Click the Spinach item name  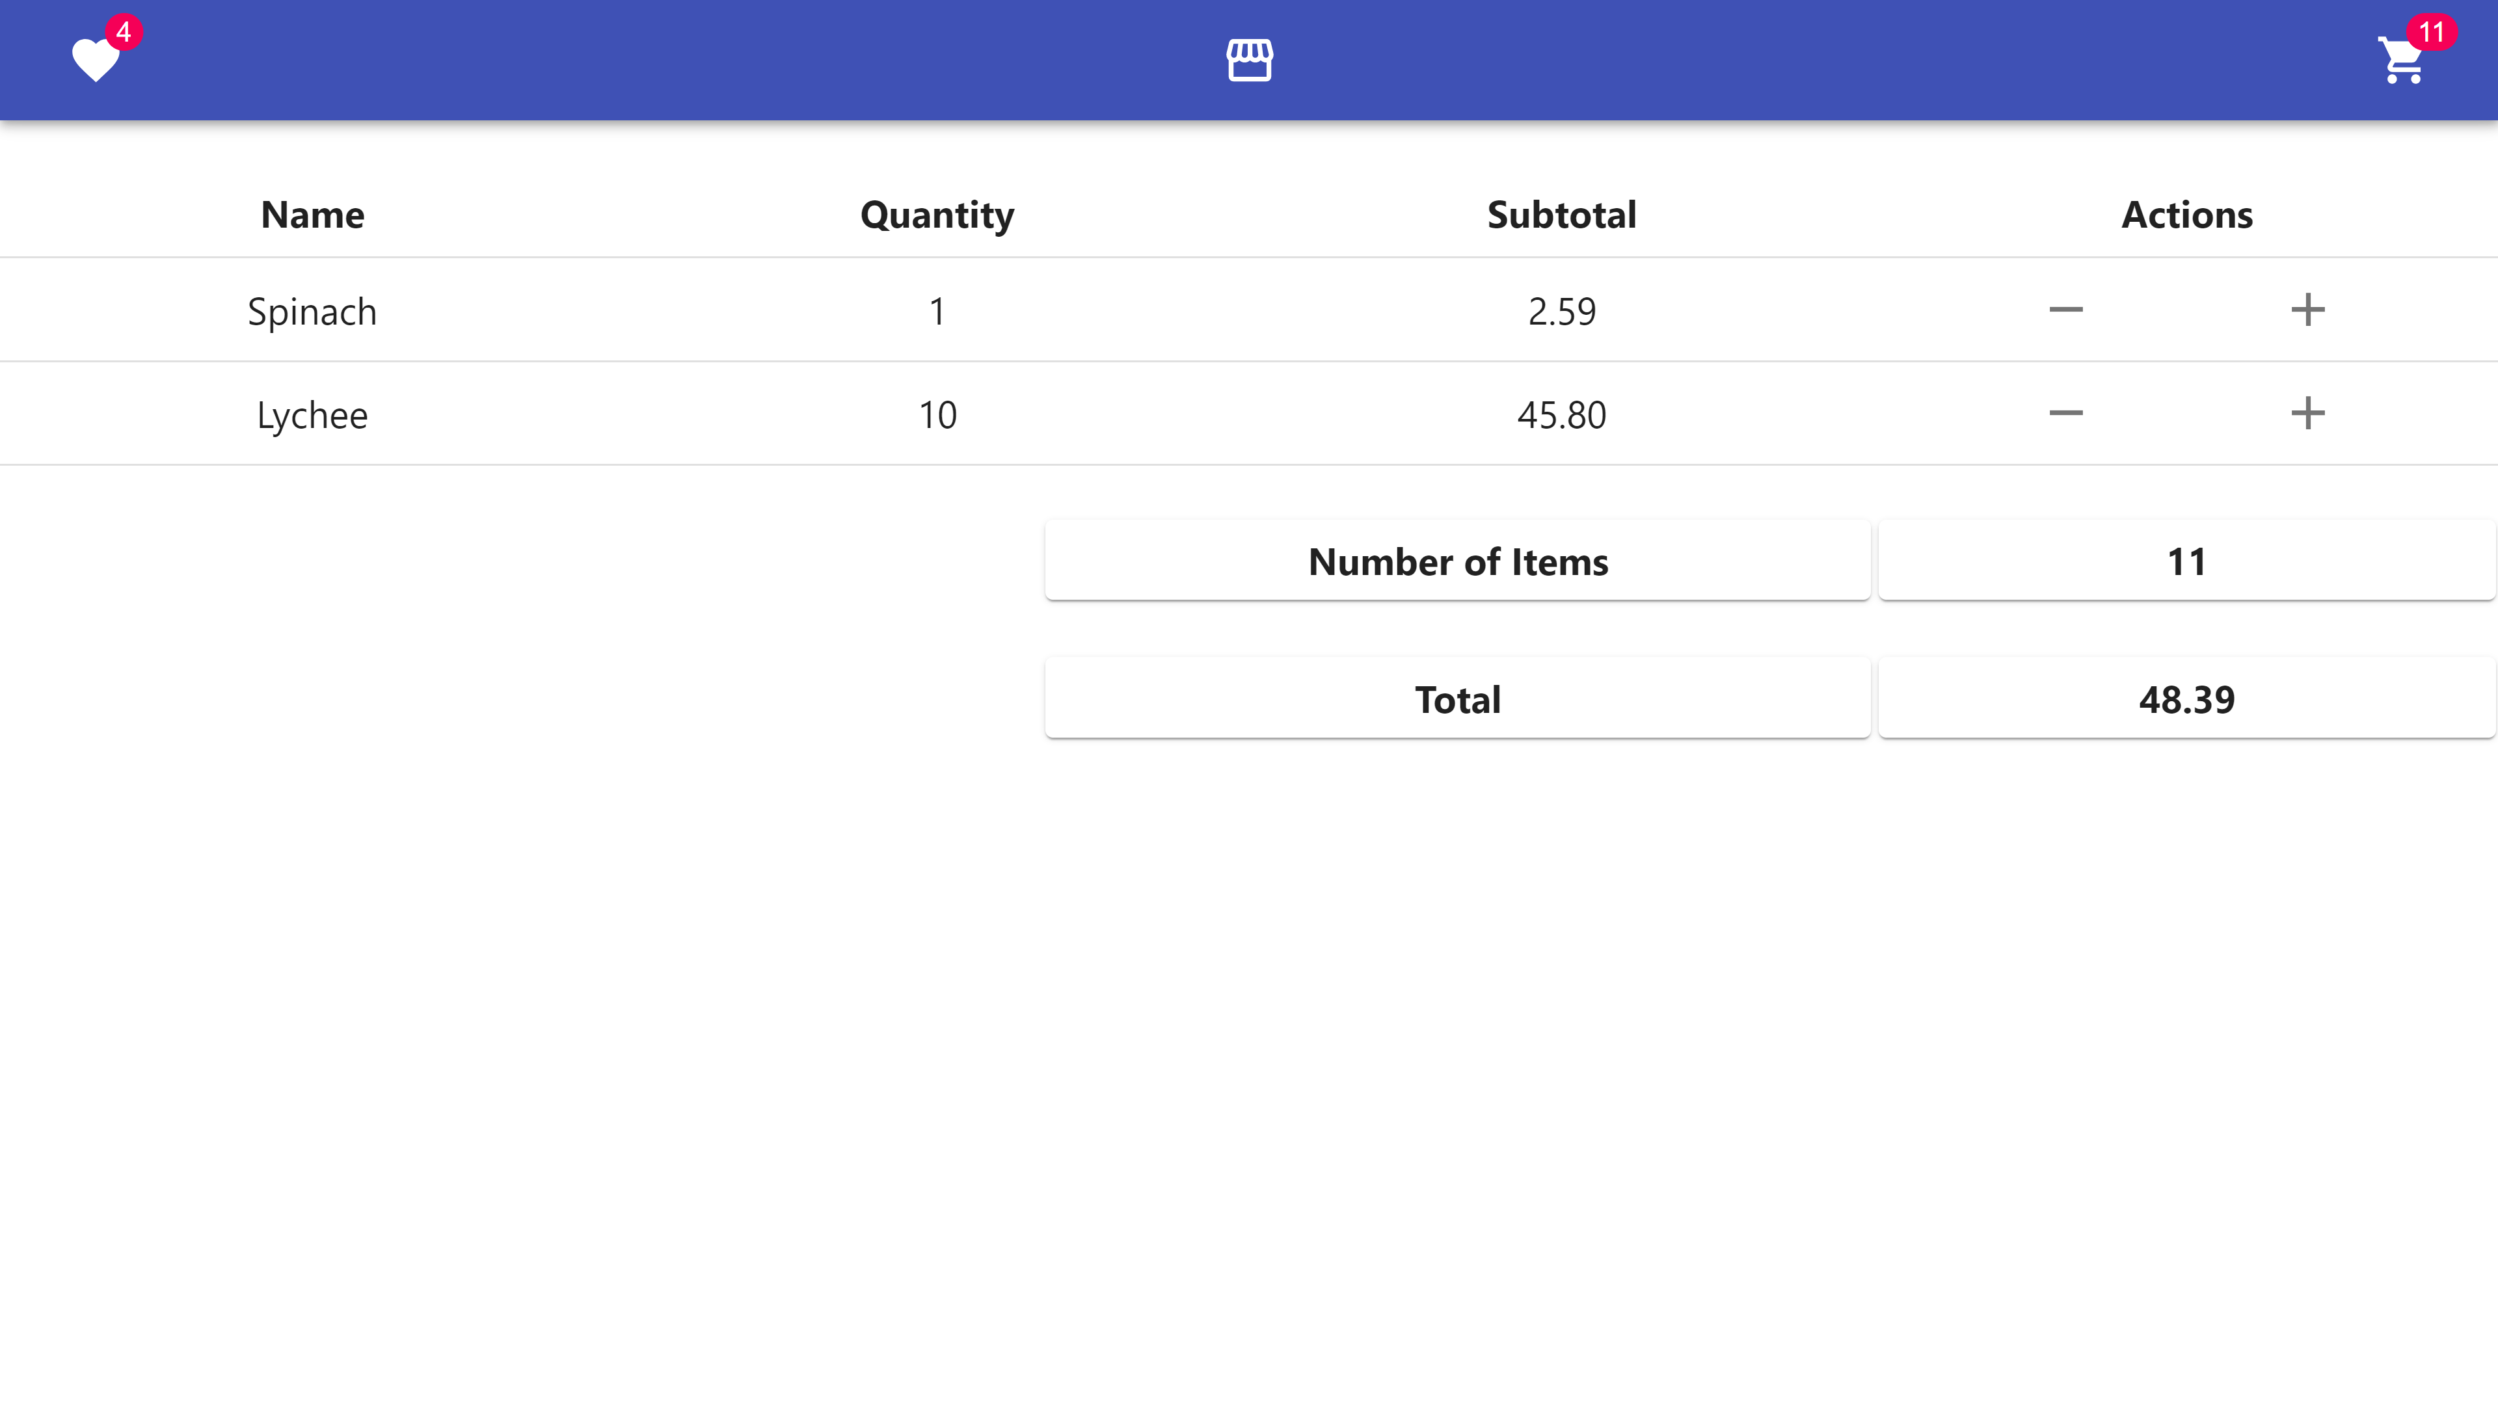(312, 312)
